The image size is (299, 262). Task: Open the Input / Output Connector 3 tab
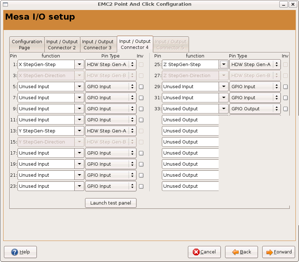[x=98, y=45]
